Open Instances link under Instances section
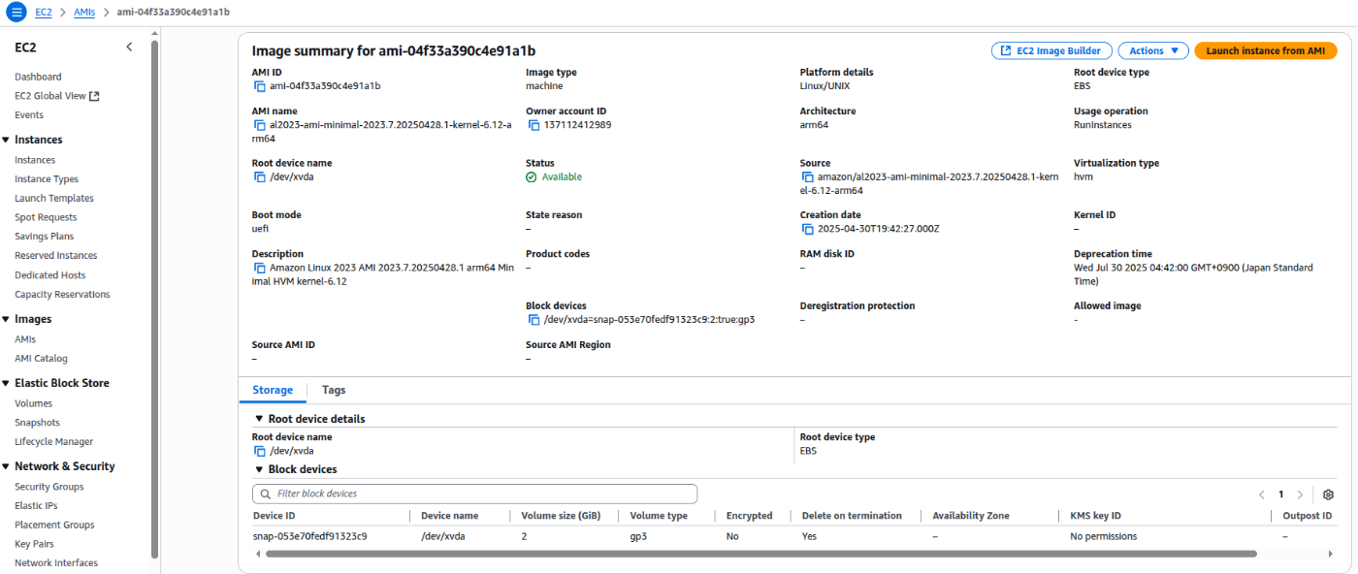The width and height of the screenshot is (1358, 574). click(35, 160)
